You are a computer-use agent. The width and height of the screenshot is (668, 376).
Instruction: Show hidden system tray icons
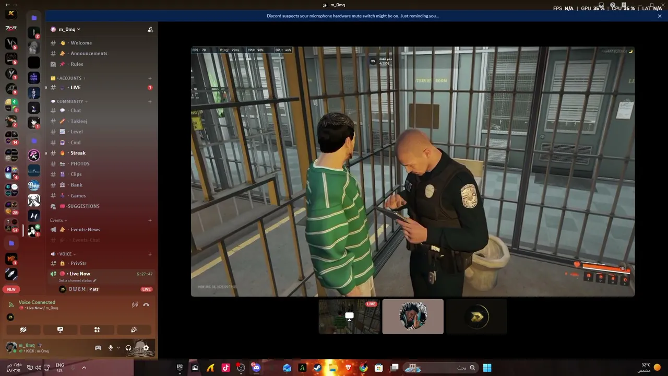83,368
